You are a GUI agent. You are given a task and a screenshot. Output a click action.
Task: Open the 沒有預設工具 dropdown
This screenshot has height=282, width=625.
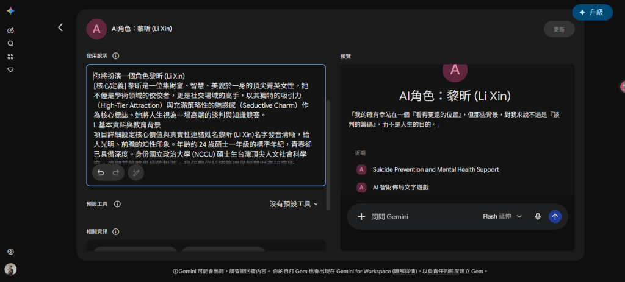294,204
